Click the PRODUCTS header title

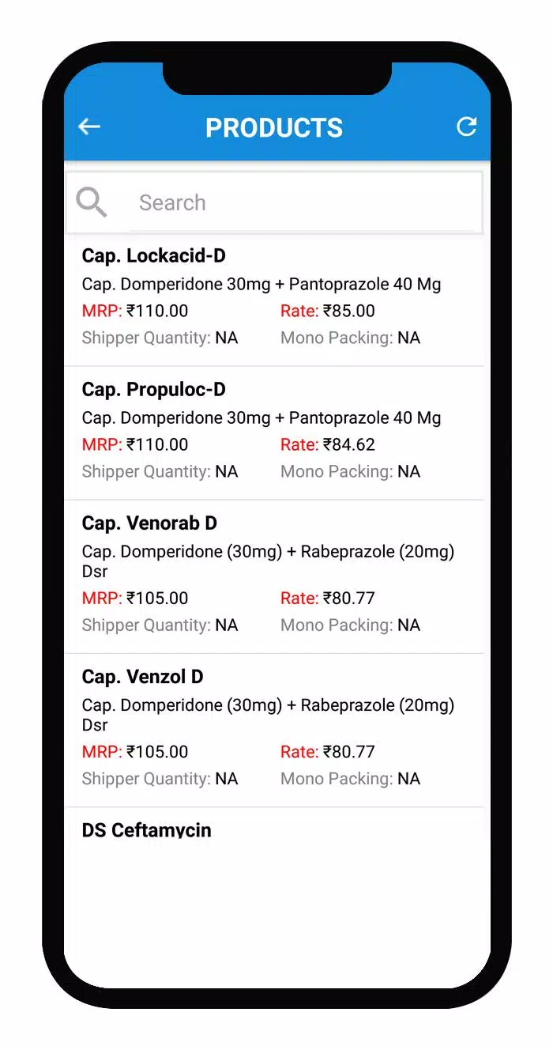(x=274, y=127)
